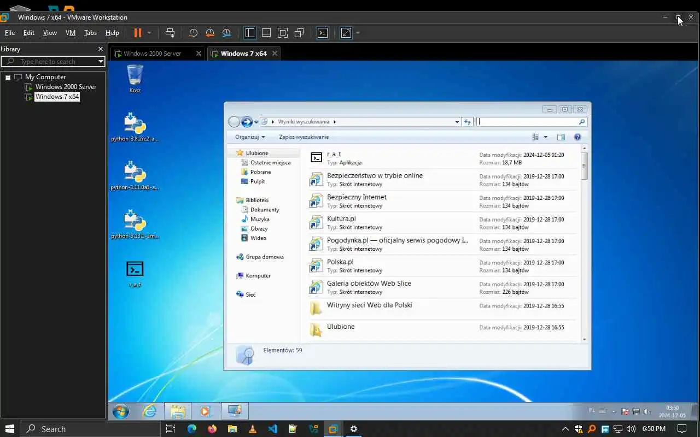Select Ulubione in navigation pane
Viewport: 700px width, 437px height.
[256, 153]
